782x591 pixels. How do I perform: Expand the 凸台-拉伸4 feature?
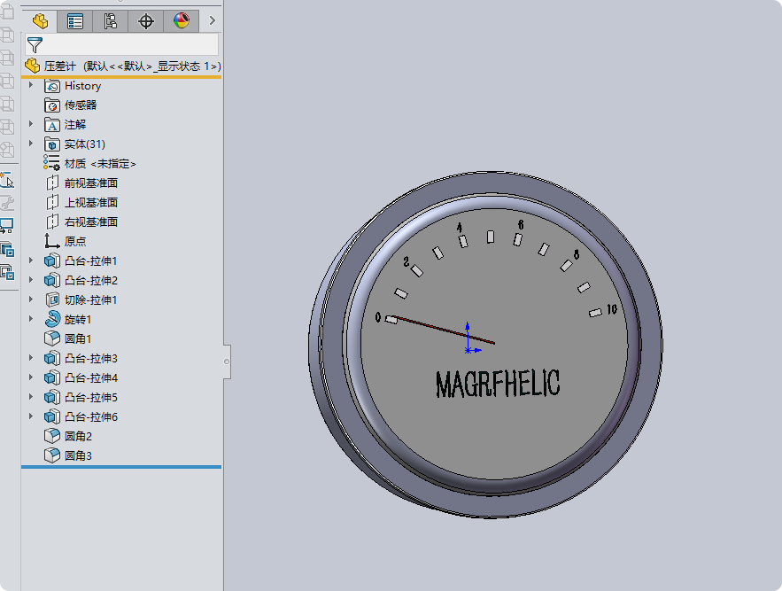tap(31, 377)
